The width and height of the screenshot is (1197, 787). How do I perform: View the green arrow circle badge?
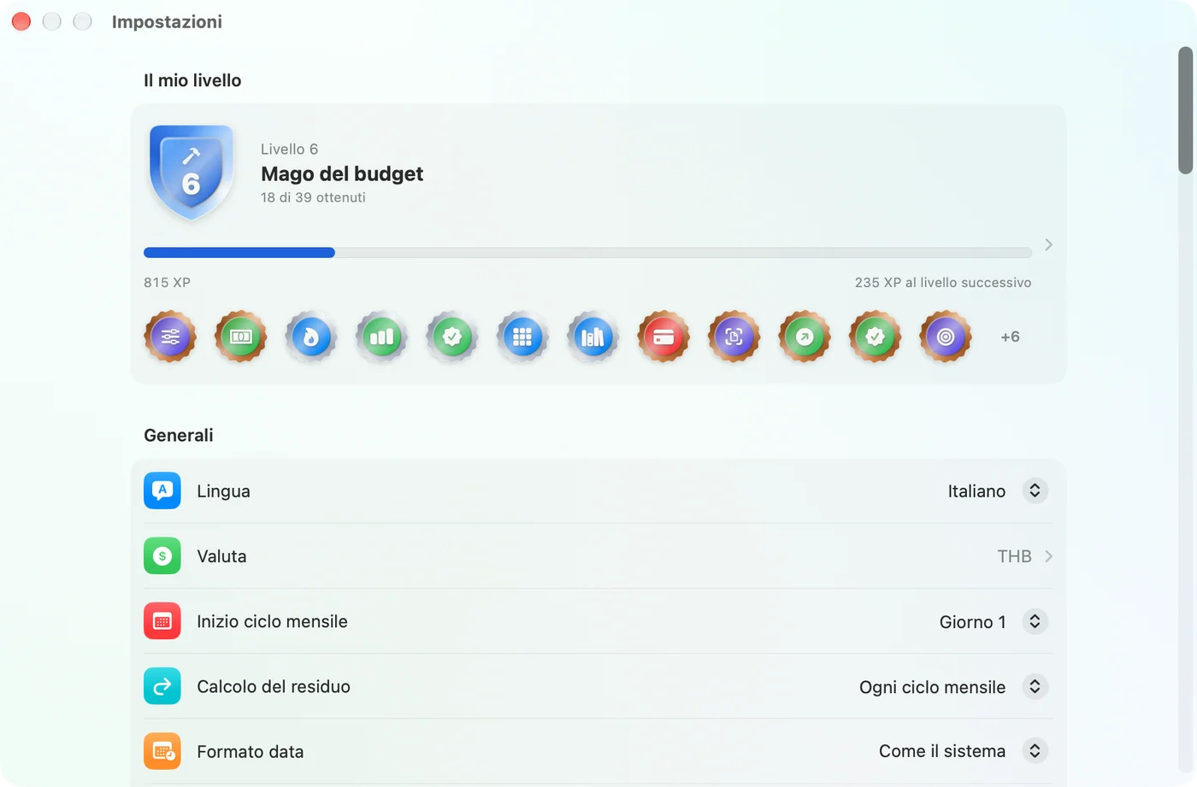805,337
